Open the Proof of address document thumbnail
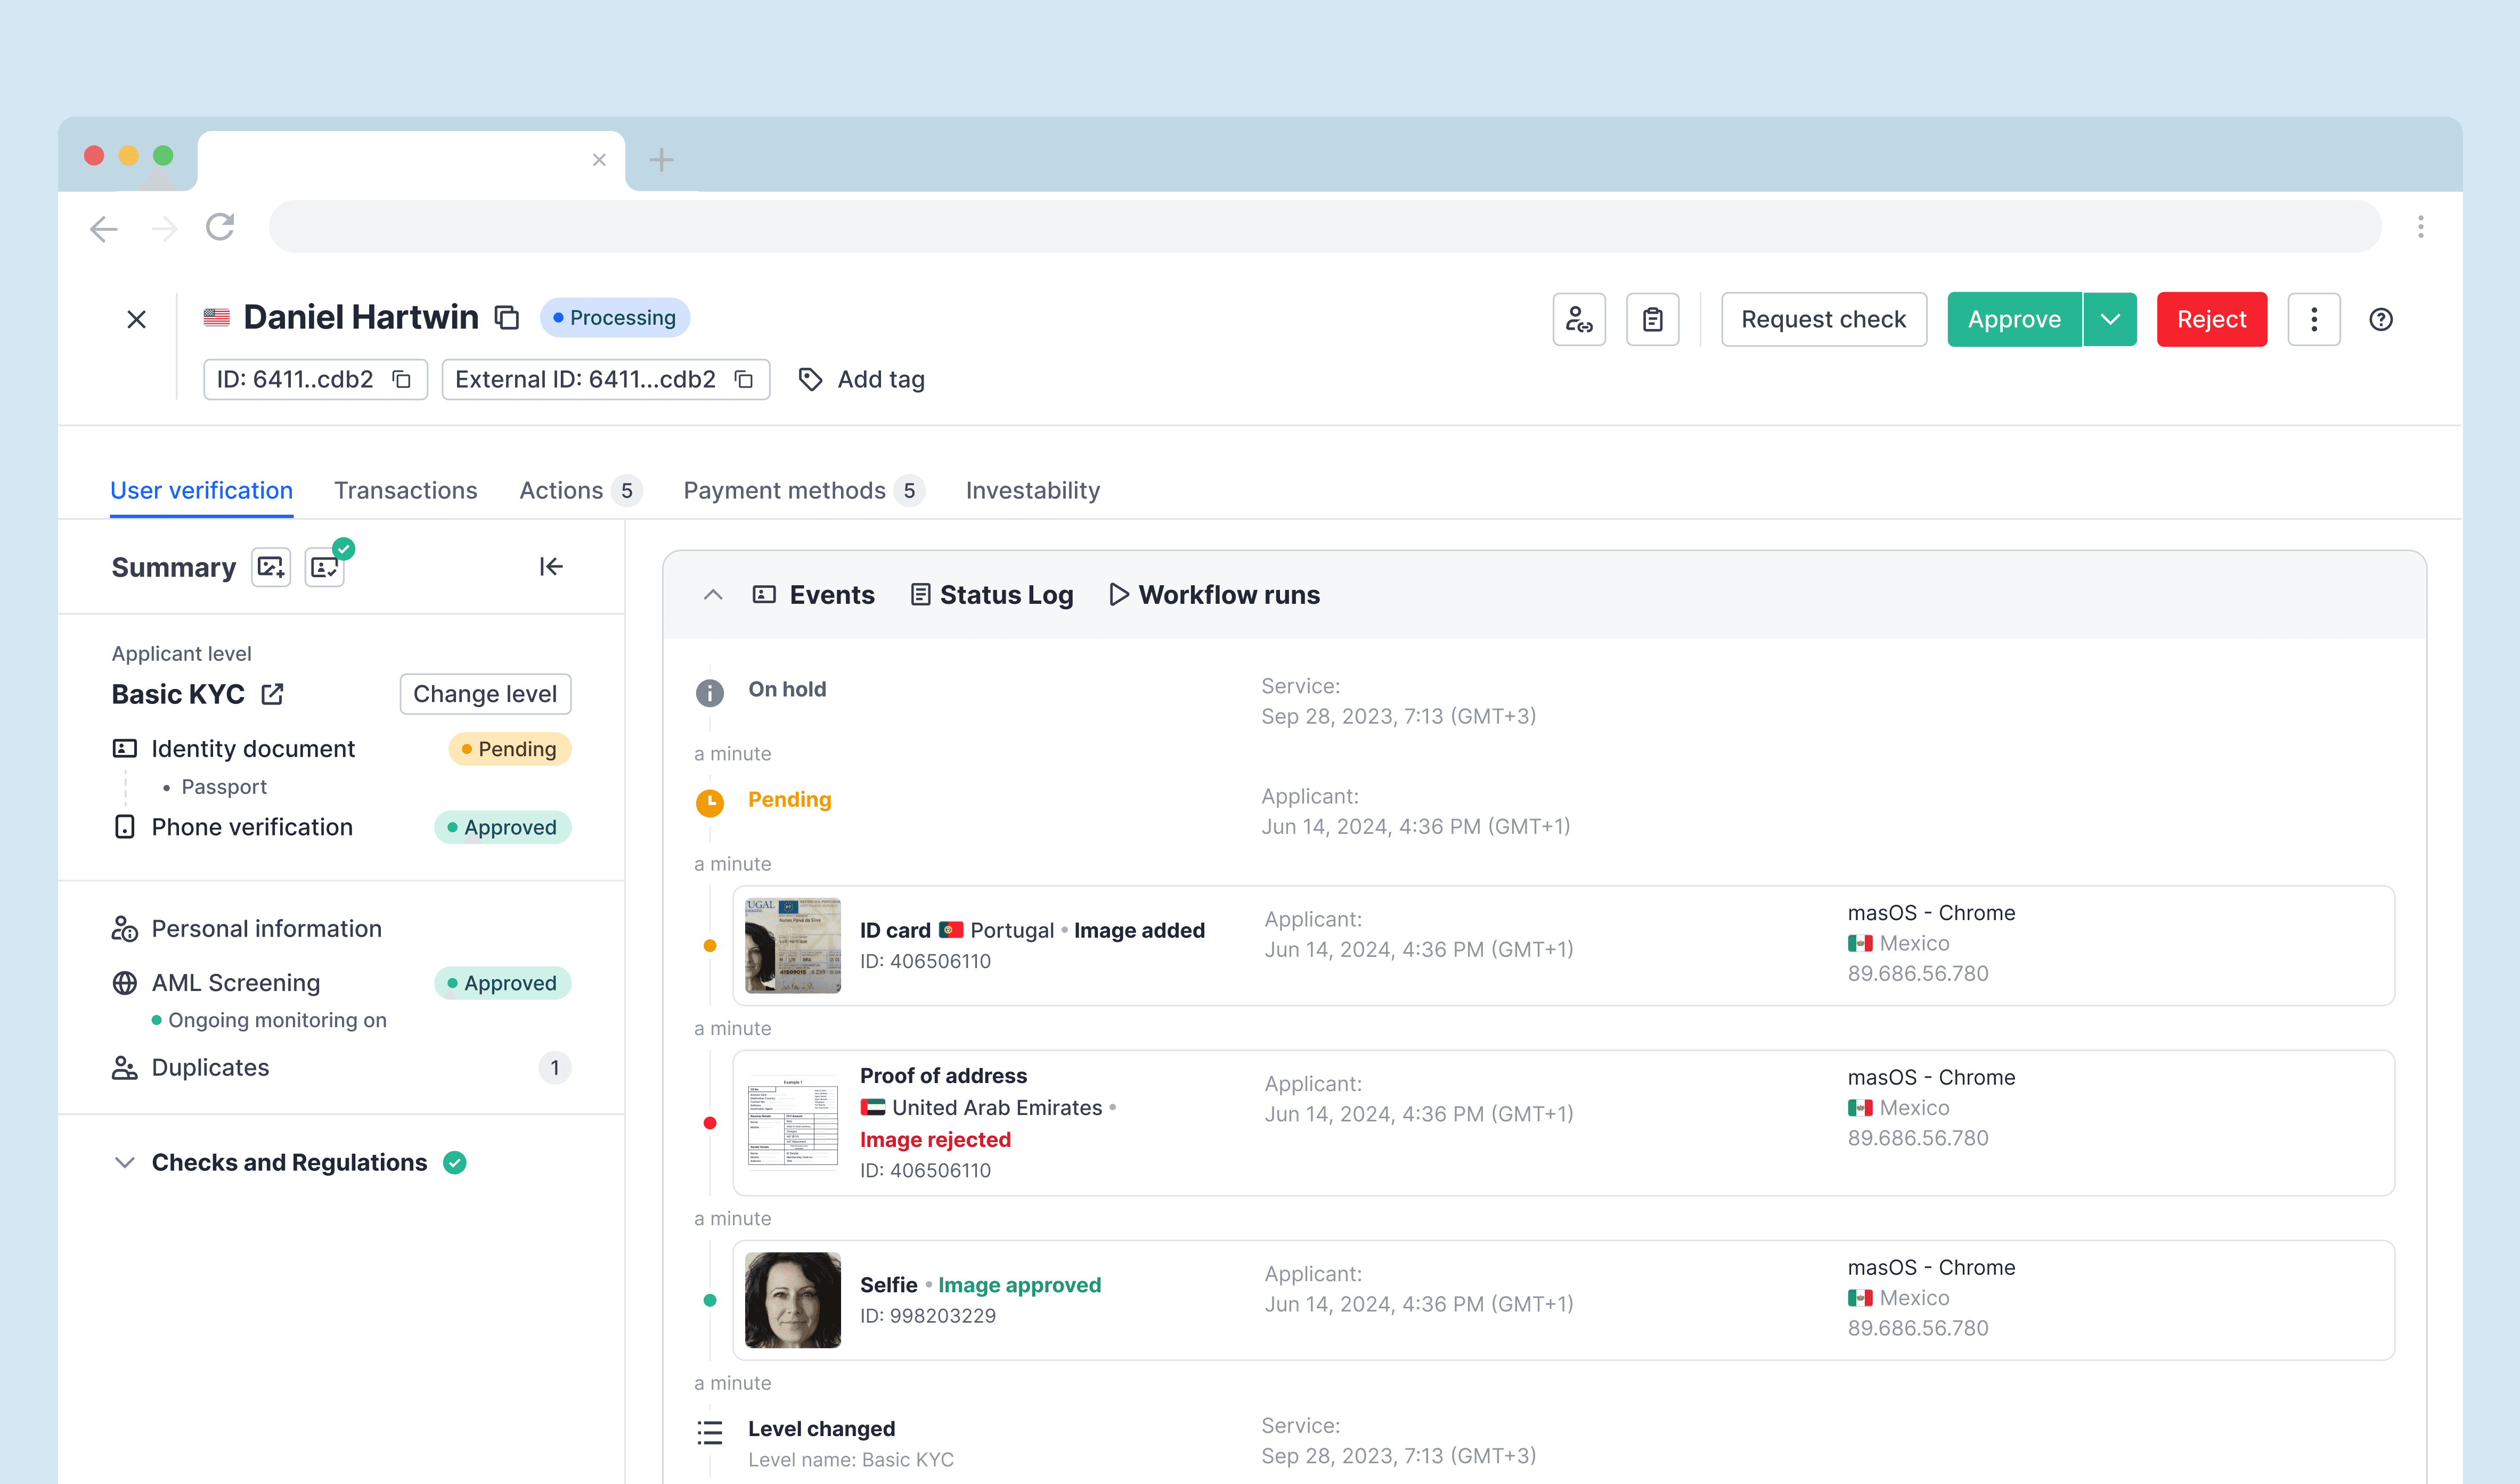The image size is (2520, 1484). [792, 1122]
